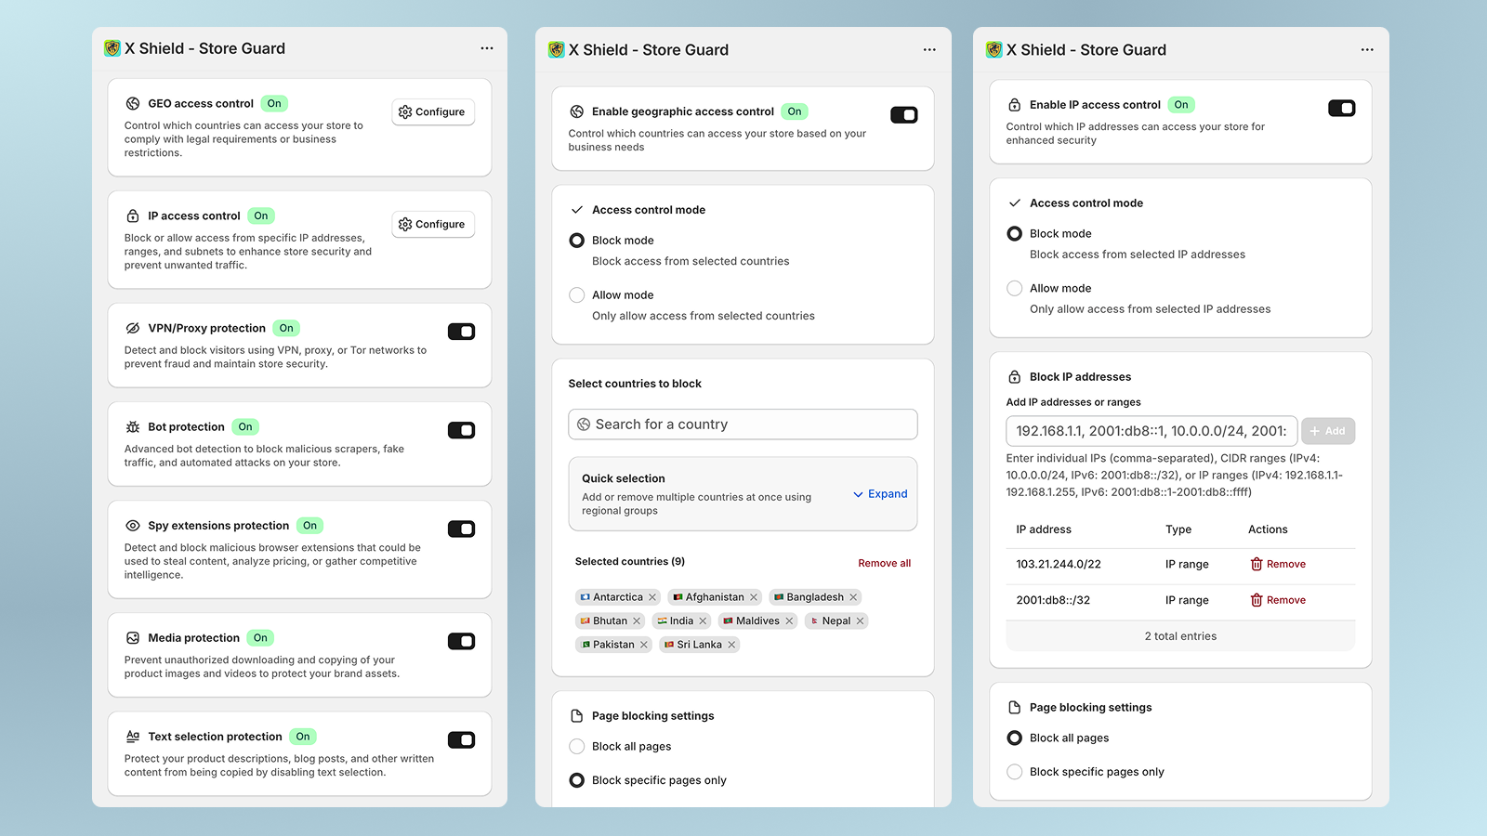1487x836 pixels.
Task: Select Block all pages in geographic panel
Action: [x=577, y=747]
